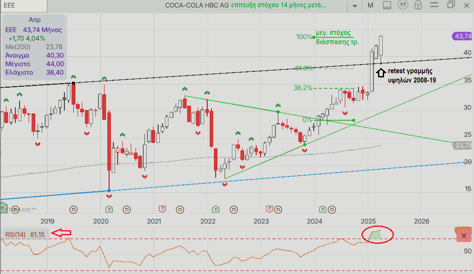Click the gray 23,78 moving average price tag
The image size is (474, 274).
[462, 146]
